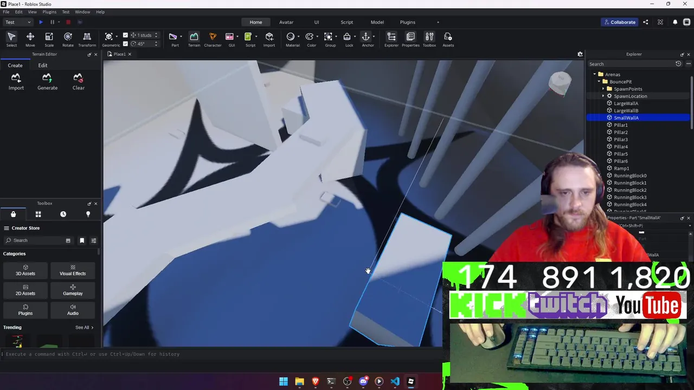
Task: Open the Window menu
Action: (82, 12)
